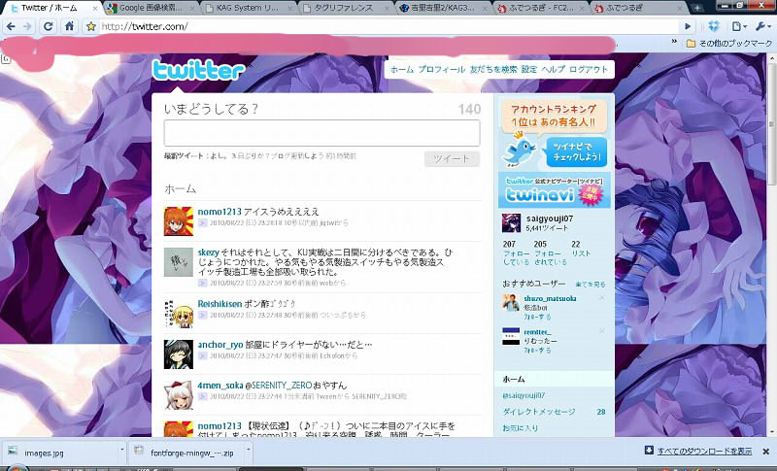The image size is (777, 471).
Task: Open Reishikisen's avatar image
Action: [179, 314]
